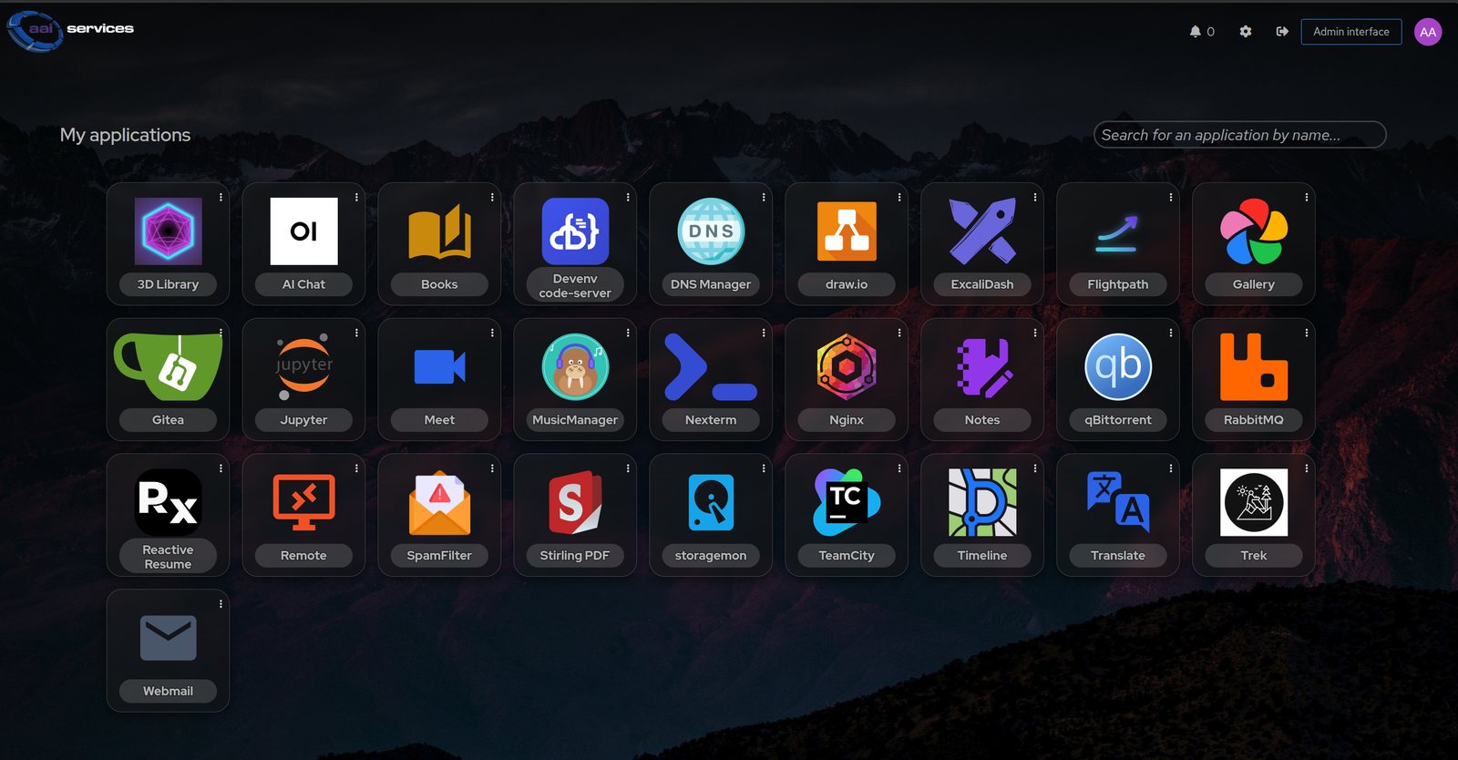
Task: Open notifications bell icon
Action: point(1196,32)
